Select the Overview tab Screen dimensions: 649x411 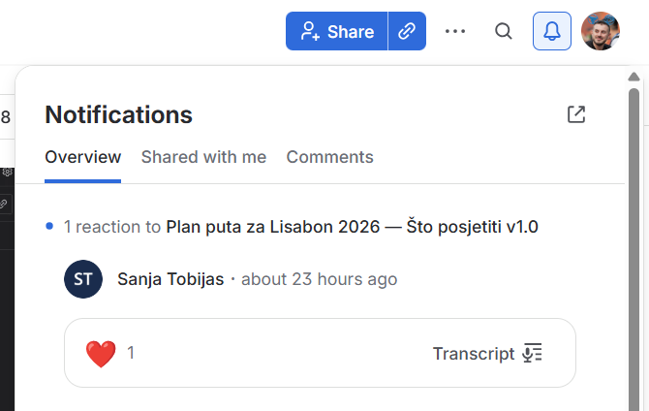tap(82, 157)
